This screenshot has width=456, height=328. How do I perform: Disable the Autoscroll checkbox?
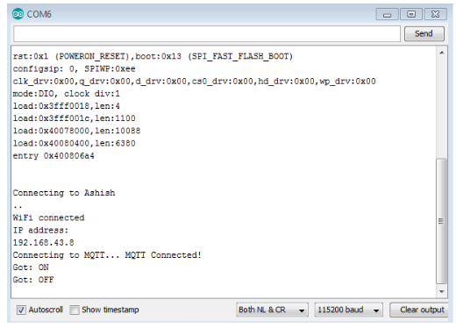coord(21,310)
